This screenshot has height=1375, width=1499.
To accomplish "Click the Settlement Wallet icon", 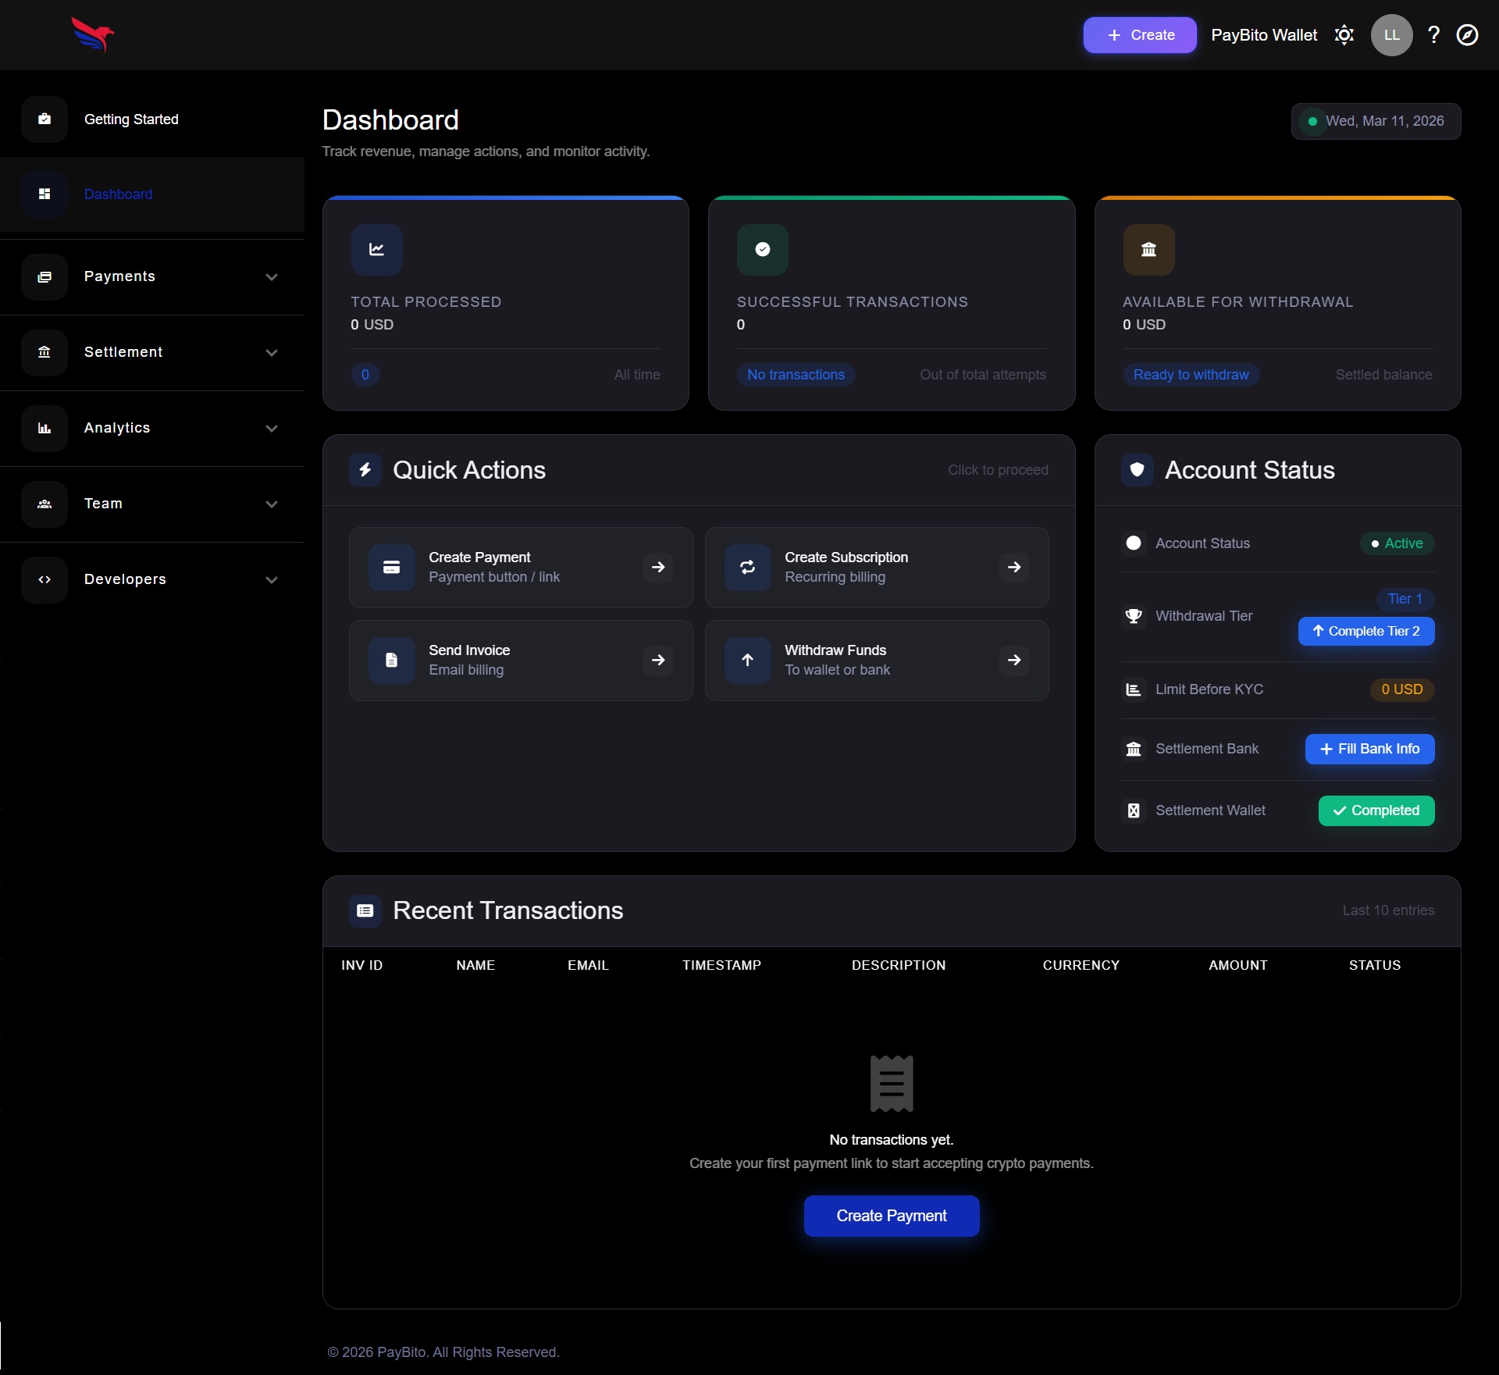I will point(1134,811).
